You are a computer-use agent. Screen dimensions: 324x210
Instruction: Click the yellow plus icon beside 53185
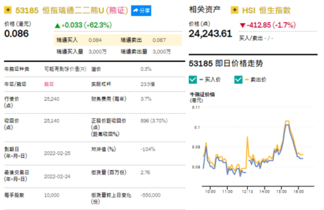9,10
